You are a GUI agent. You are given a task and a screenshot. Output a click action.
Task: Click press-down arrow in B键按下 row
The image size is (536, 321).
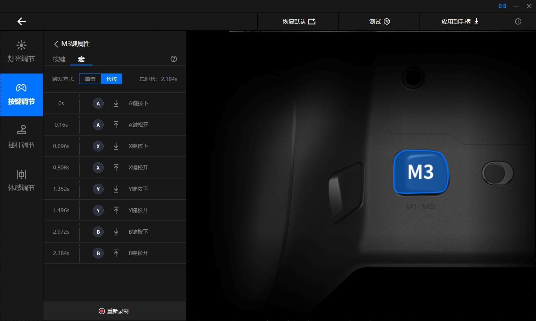point(116,232)
